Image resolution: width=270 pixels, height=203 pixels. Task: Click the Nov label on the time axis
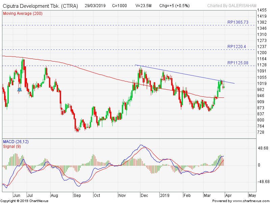point(122,196)
